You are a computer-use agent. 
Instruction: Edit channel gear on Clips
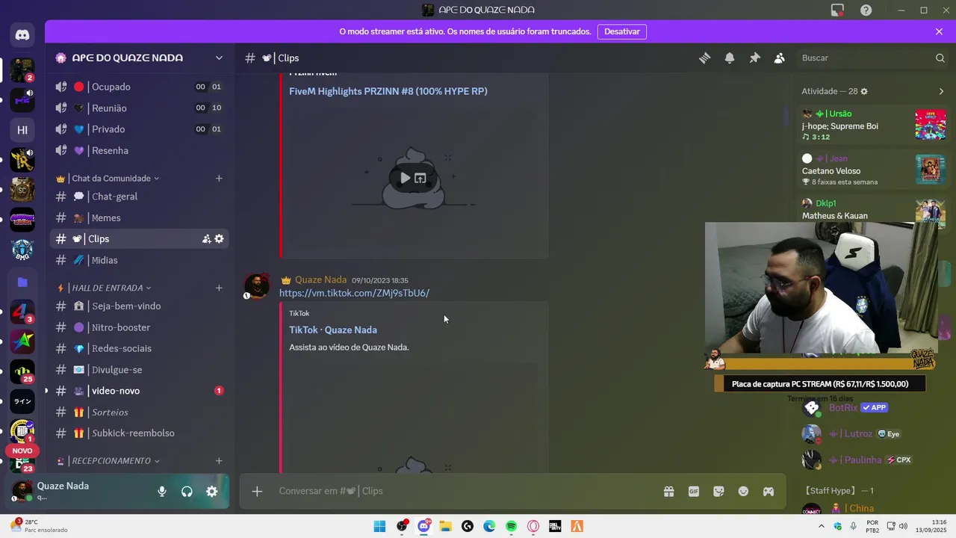pyautogui.click(x=219, y=239)
